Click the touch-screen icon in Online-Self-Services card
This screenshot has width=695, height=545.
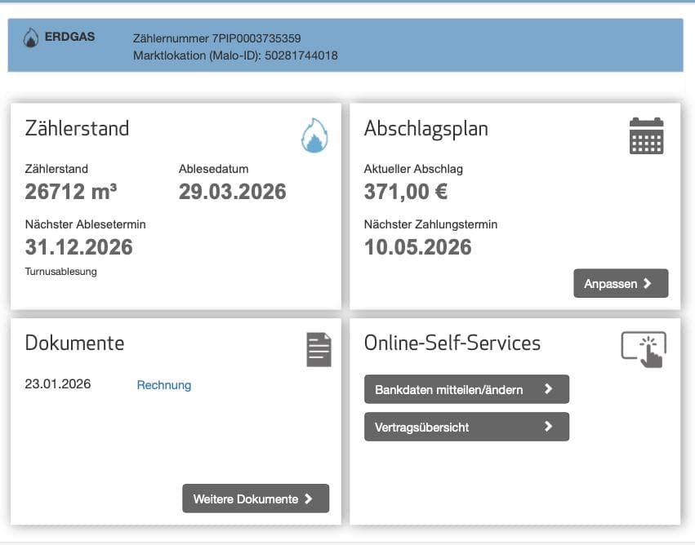coord(644,349)
